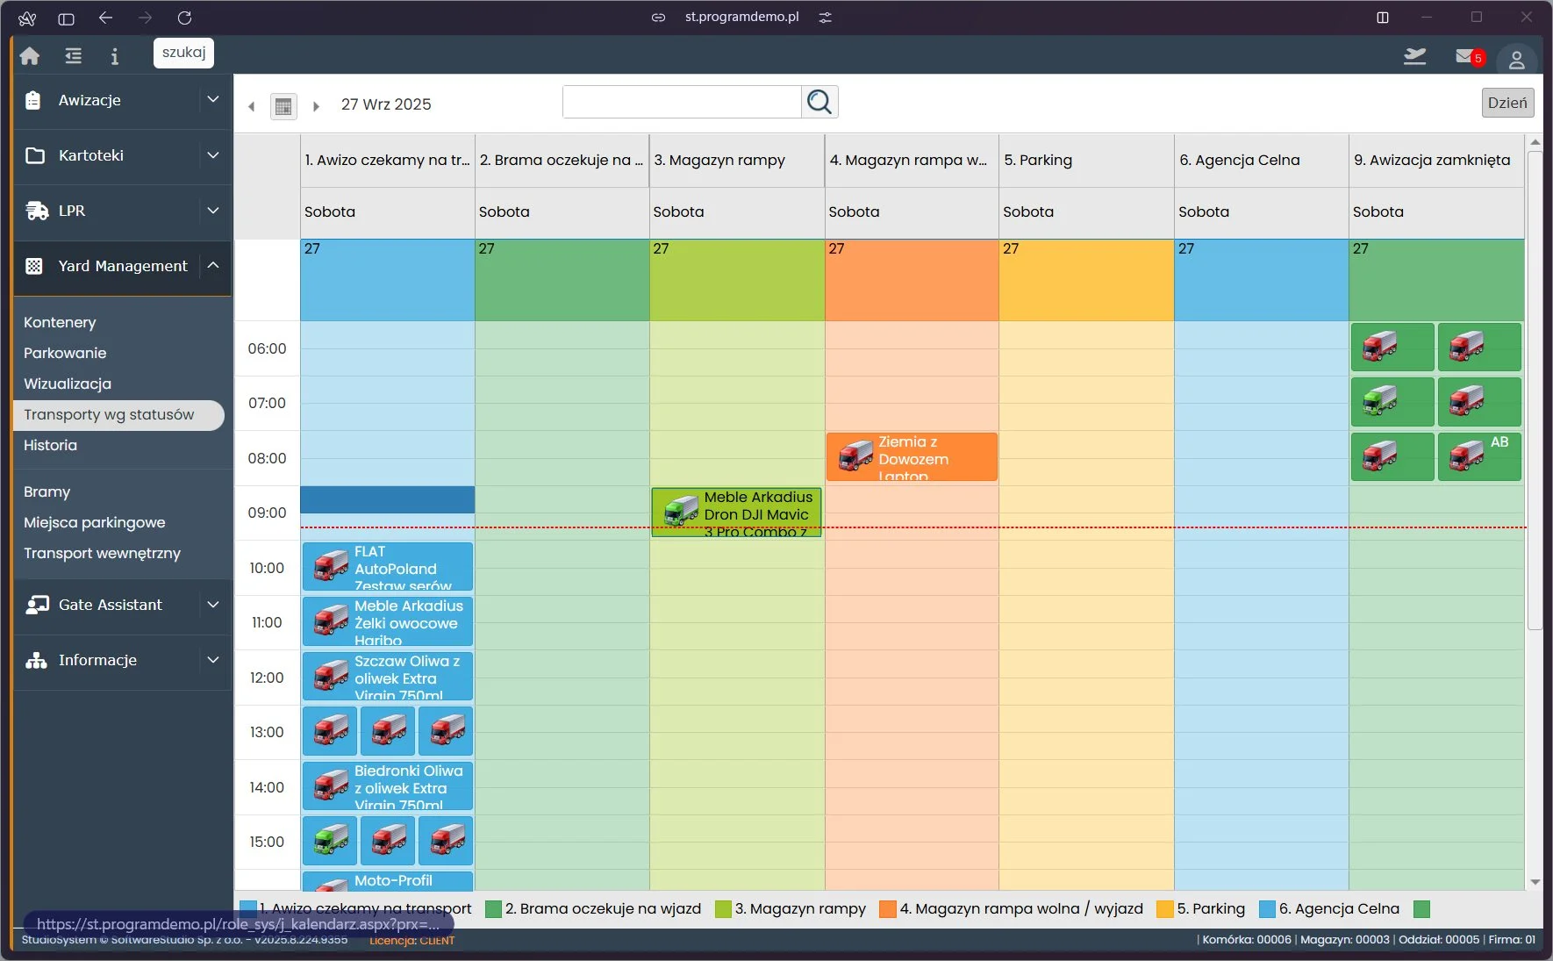Go to the previous day arrow
Viewport: 1553px width, 961px height.
pyautogui.click(x=252, y=106)
